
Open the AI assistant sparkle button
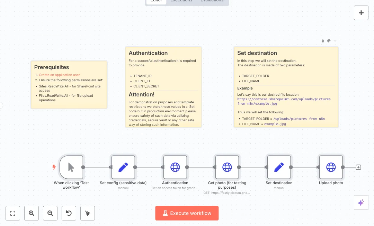361,203
